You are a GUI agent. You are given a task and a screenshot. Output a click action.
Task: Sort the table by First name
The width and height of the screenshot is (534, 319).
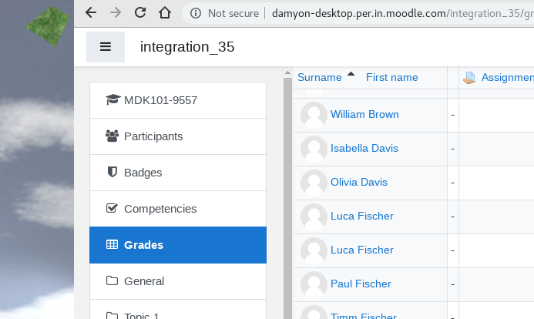coord(391,77)
